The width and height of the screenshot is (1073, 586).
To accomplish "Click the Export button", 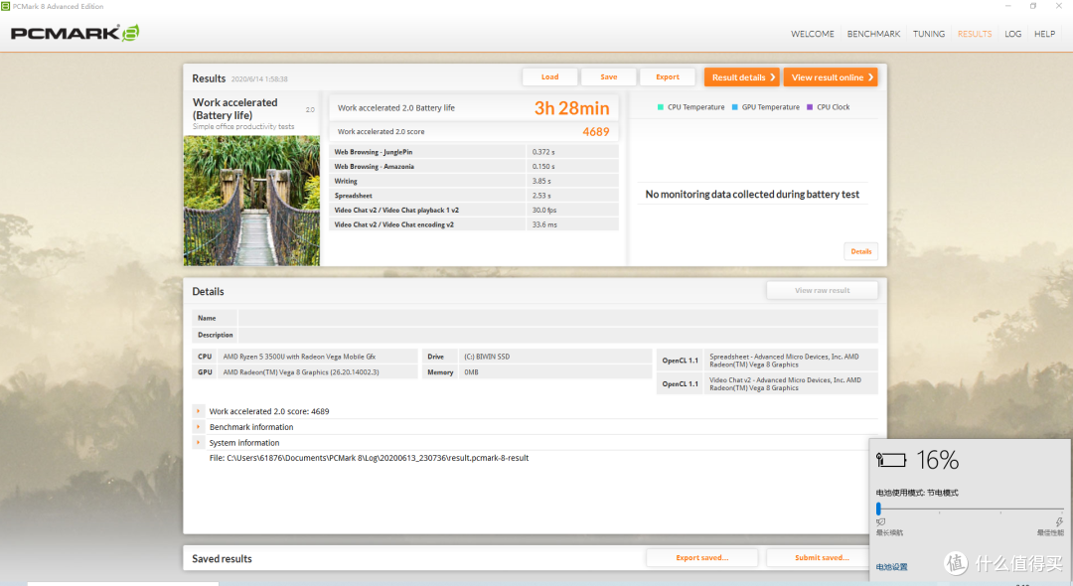I will [x=668, y=77].
